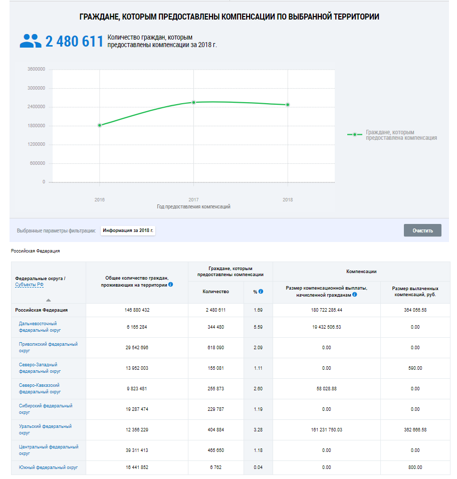457x479 pixels.
Task: Open the 'Субъекты РФ' link in header
Action: point(29,285)
